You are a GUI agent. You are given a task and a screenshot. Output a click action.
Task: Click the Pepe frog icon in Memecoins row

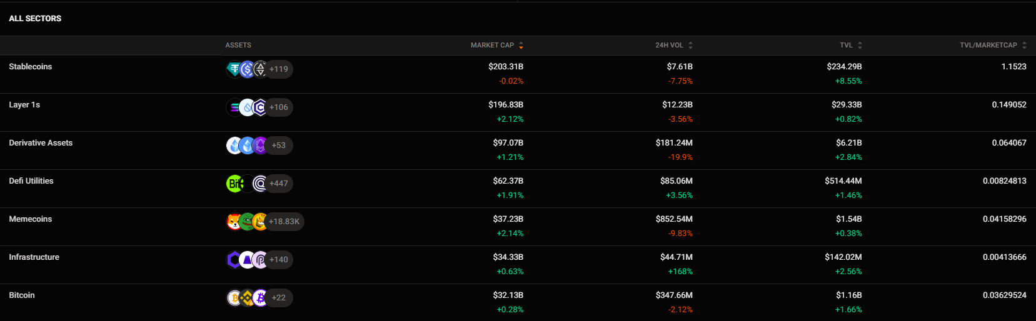(248, 222)
